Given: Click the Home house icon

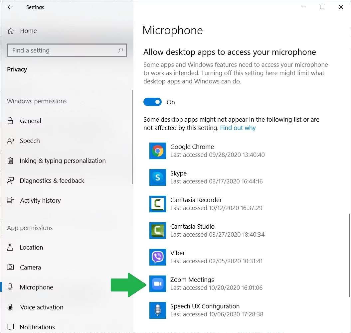Looking at the screenshot, I should pos(11,31).
